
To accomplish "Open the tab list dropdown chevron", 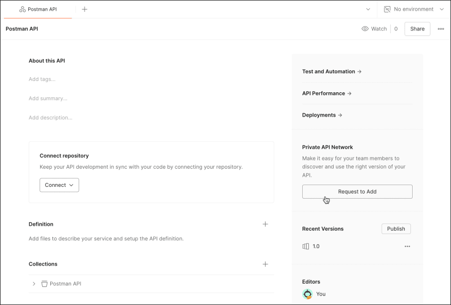I will click(x=368, y=9).
